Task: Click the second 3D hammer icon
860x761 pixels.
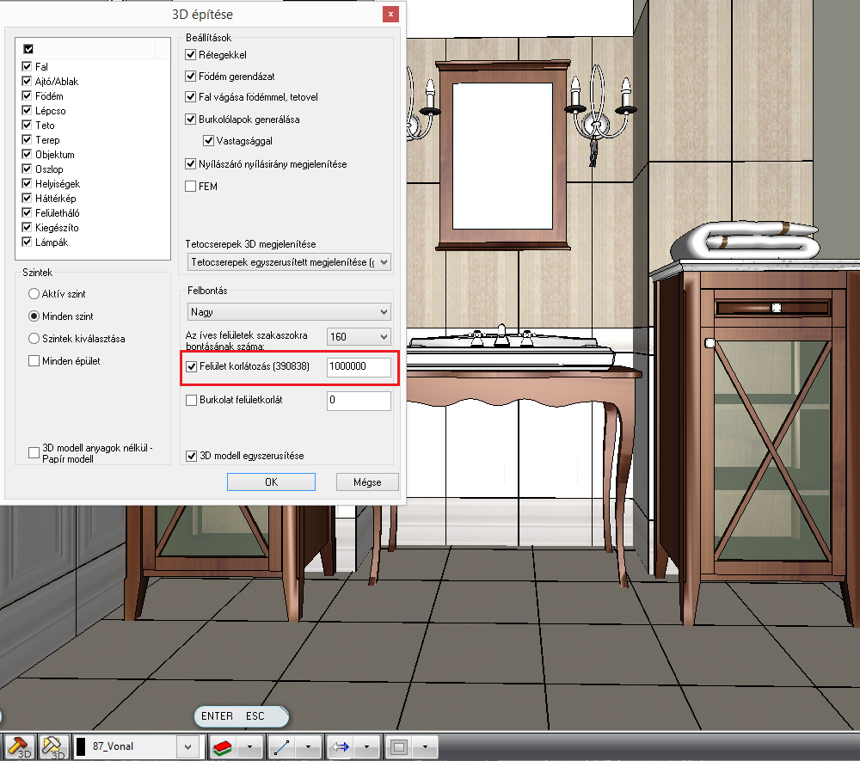Action: coord(53,746)
